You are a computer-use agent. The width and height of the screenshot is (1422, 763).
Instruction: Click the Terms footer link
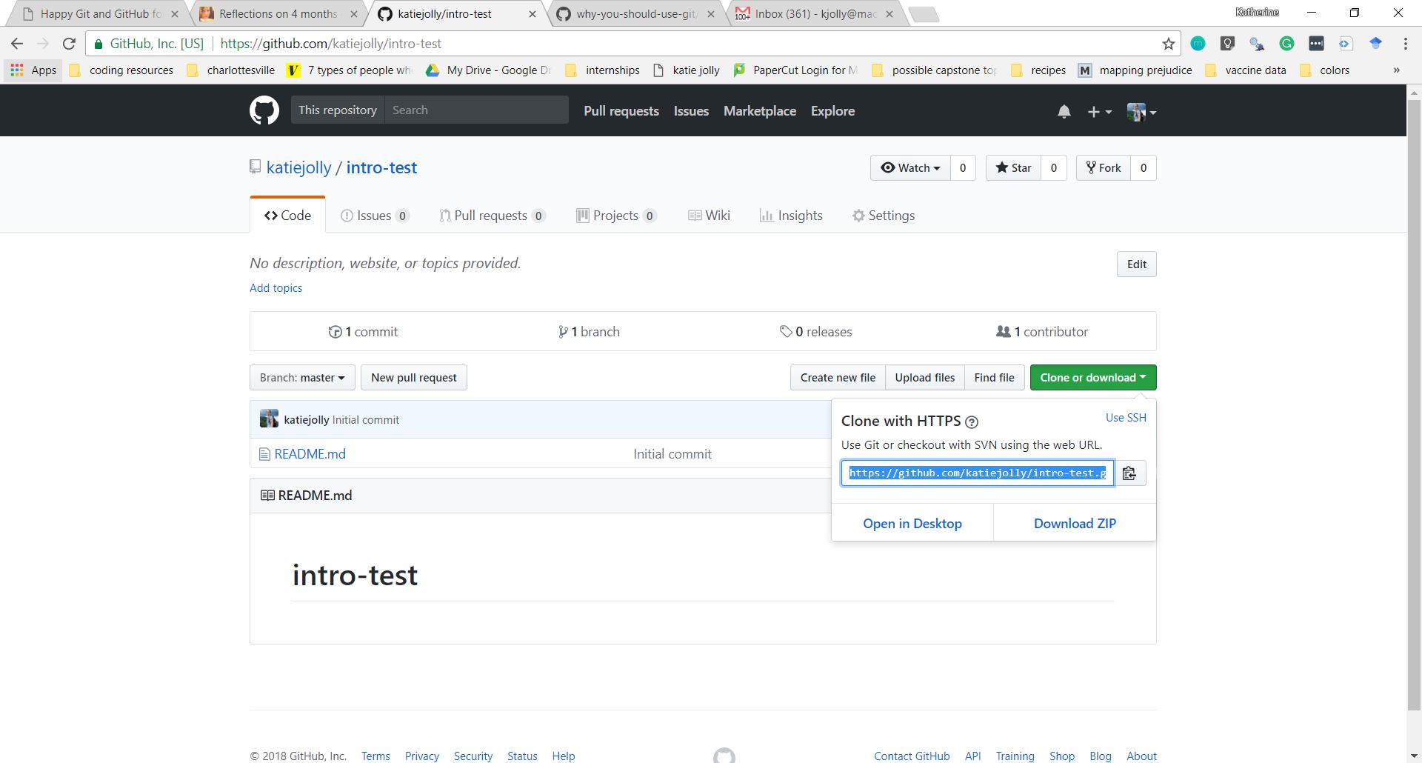[375, 756]
